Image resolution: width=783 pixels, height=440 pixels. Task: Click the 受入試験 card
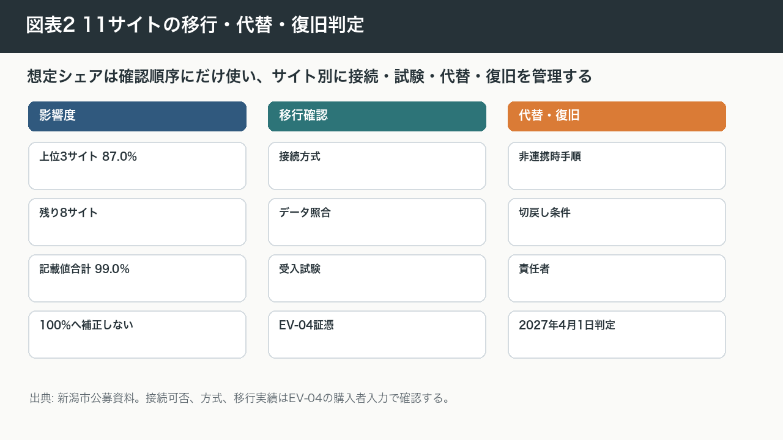pos(377,279)
